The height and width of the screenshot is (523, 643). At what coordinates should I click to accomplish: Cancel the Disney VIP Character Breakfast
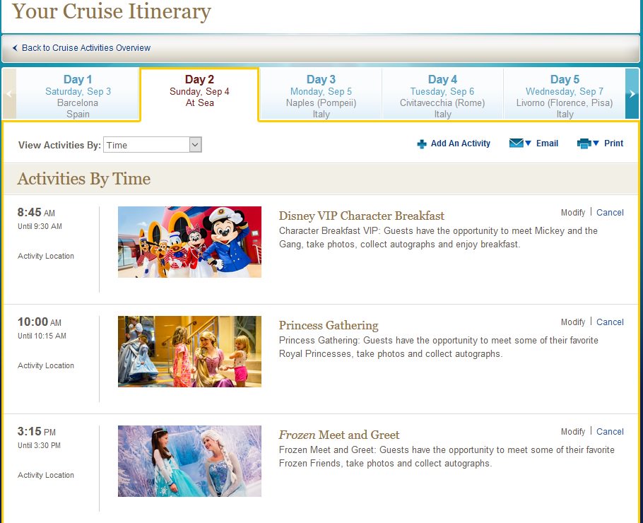[x=610, y=213]
